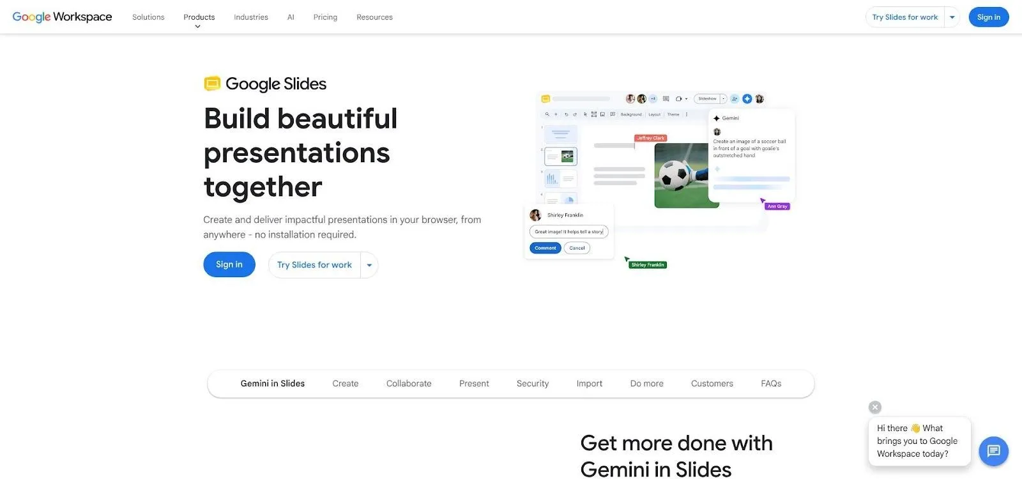Image resolution: width=1022 pixels, height=479 pixels.
Task: Click Shirley Franklin's avatar in comment card
Action: click(x=536, y=215)
